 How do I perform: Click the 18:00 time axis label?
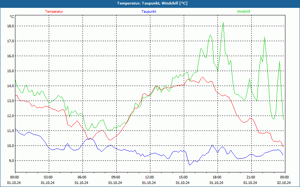217,177
